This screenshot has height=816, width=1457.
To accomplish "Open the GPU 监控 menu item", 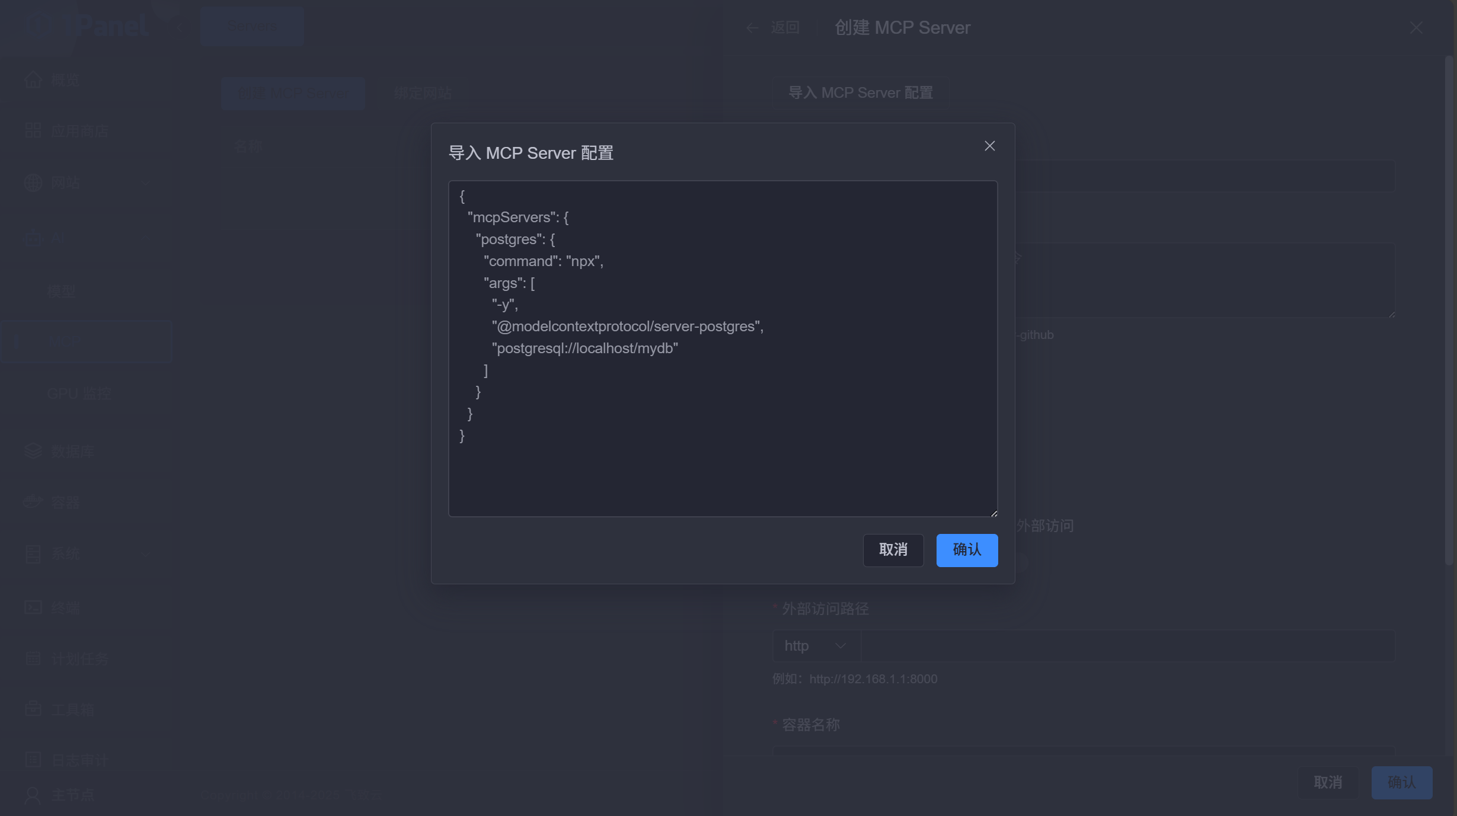I will (79, 393).
